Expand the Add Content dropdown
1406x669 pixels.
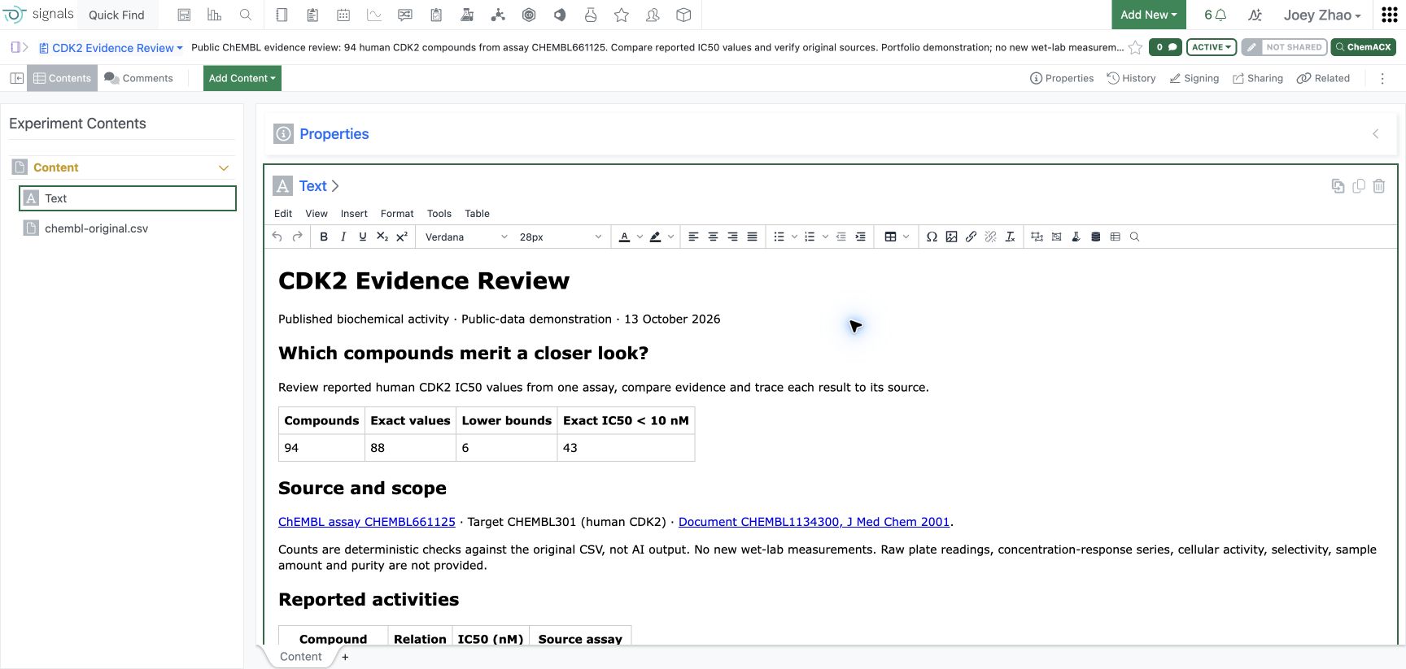tap(242, 78)
